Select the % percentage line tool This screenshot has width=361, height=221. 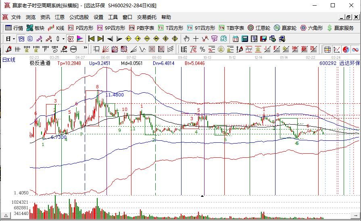(x=202, y=49)
